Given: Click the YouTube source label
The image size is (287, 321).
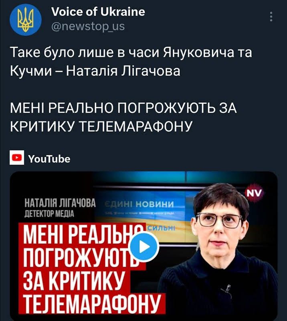Looking at the screenshot, I should pos(49,159).
